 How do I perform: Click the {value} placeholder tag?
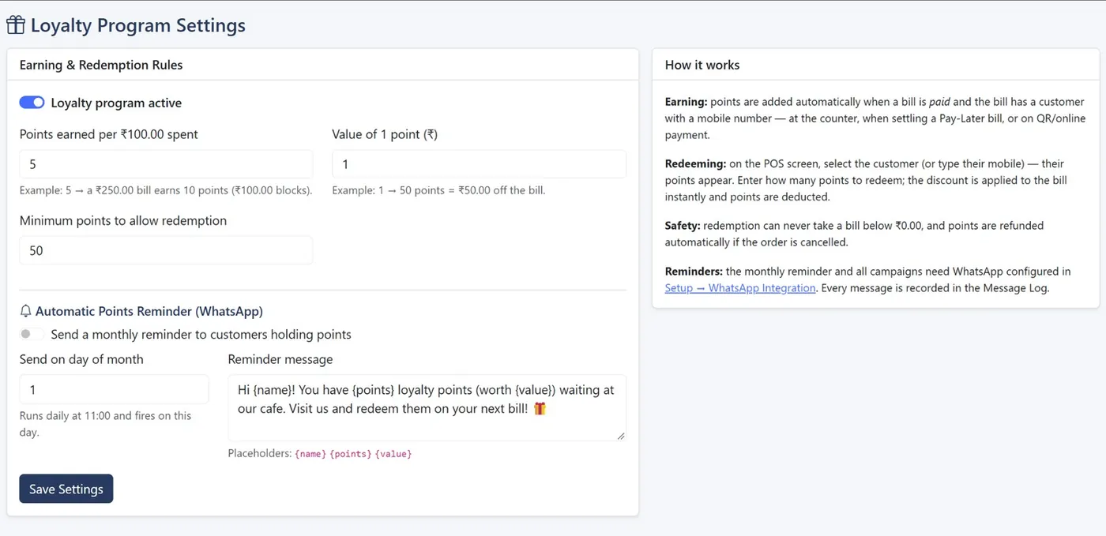click(393, 454)
